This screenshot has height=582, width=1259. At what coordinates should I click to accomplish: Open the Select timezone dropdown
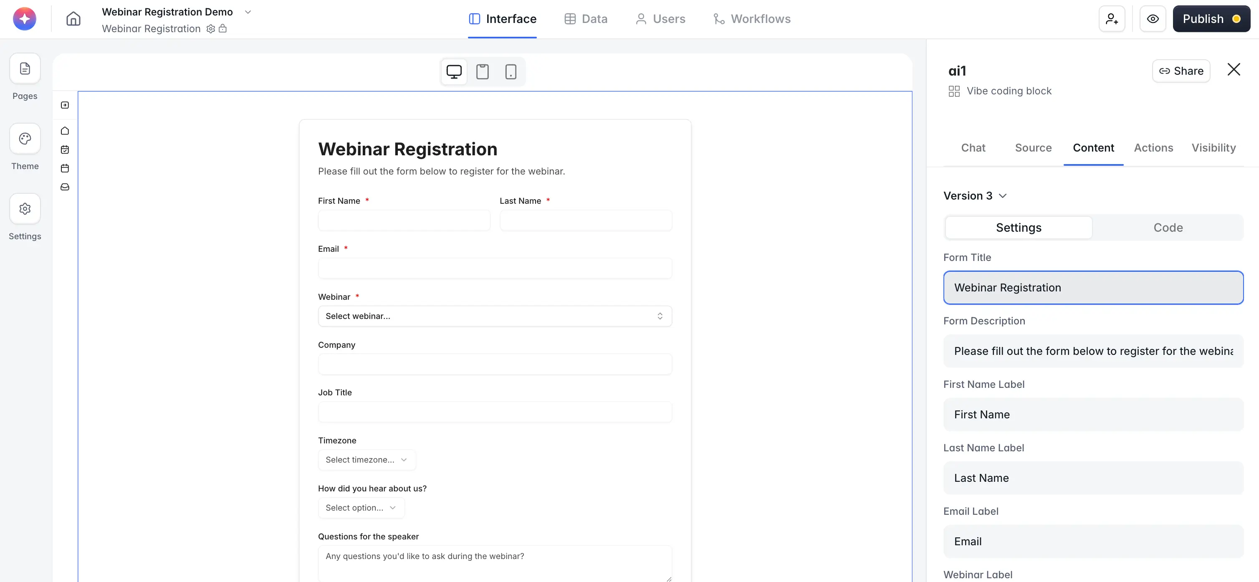click(367, 460)
